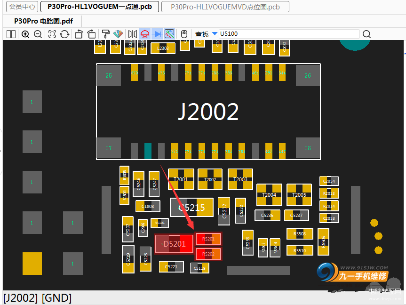Select capacitor C5237
Image resolution: width=406 pixels, height=305 pixels.
pos(296,216)
